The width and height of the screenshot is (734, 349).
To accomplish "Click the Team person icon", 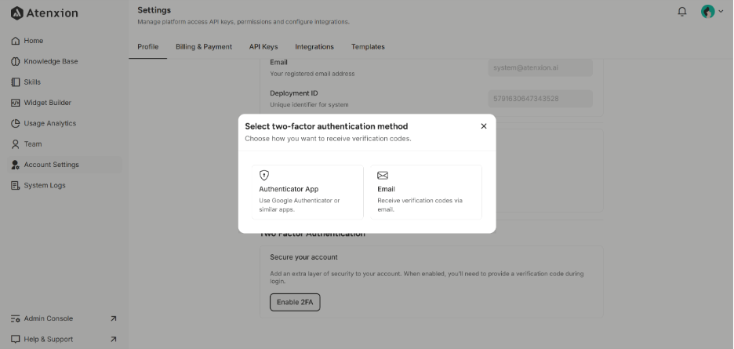I will [16, 144].
